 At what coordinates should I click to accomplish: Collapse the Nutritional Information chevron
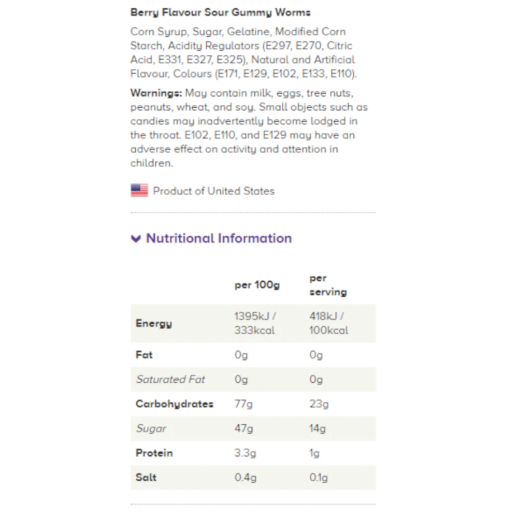(136, 238)
